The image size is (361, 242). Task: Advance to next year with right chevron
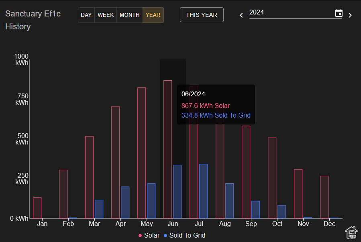click(x=350, y=15)
